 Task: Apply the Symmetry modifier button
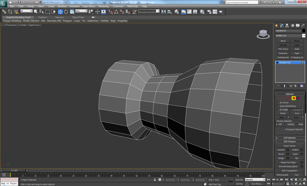(283, 53)
